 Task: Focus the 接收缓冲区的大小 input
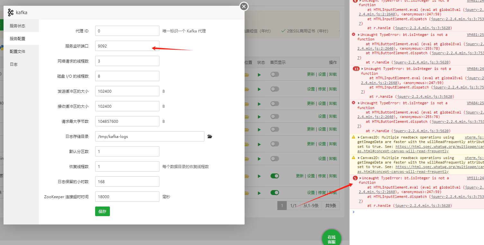coord(127,106)
